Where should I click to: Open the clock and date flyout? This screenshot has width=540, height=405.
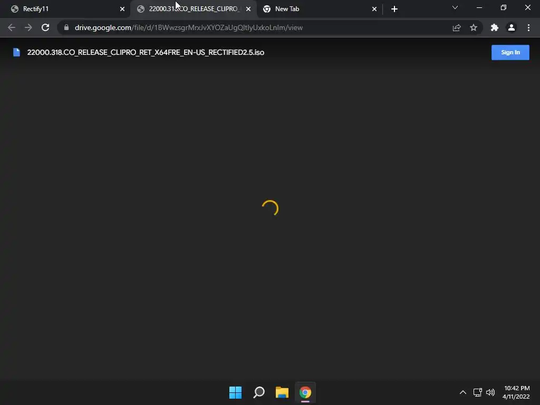(516, 392)
